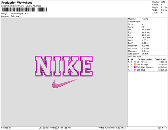Click the 'Orange' description in row 2
The height and width of the screenshot is (130, 168).
point(144,65)
